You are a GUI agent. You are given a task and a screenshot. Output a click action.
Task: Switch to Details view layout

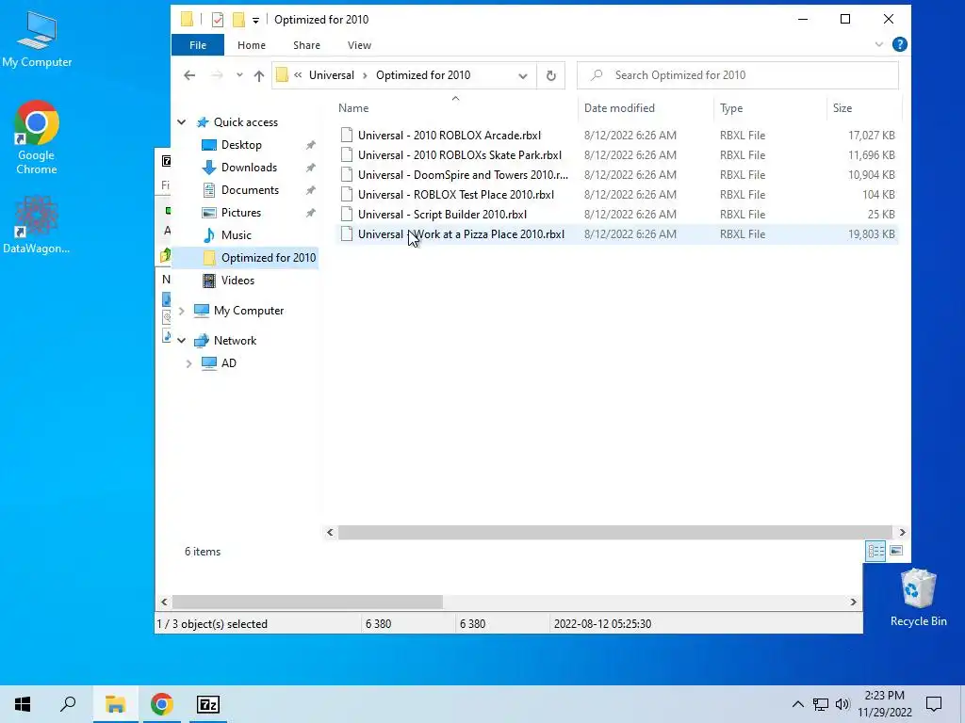pos(875,551)
